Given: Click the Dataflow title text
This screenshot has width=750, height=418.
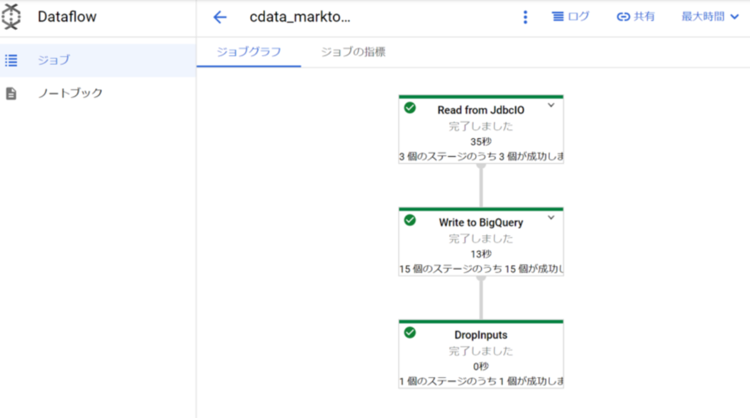Looking at the screenshot, I should [x=67, y=17].
